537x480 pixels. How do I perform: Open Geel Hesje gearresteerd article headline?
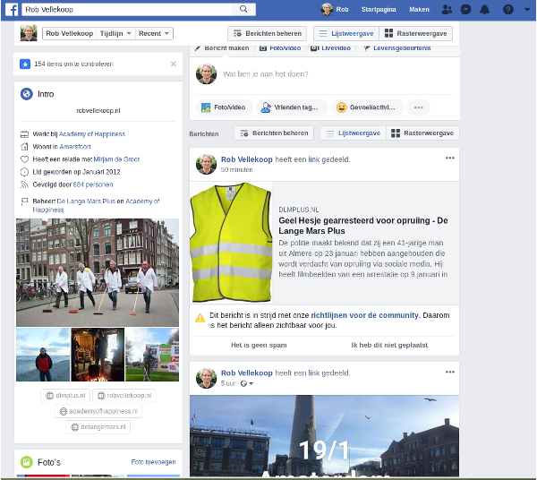tap(363, 226)
